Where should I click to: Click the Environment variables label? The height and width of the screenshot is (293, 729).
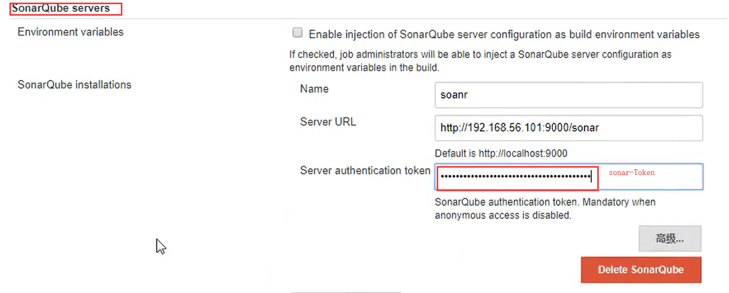[71, 32]
